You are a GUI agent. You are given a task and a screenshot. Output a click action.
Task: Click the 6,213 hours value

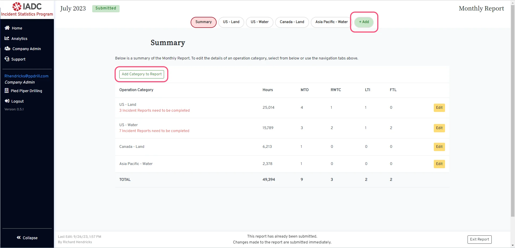click(x=267, y=147)
